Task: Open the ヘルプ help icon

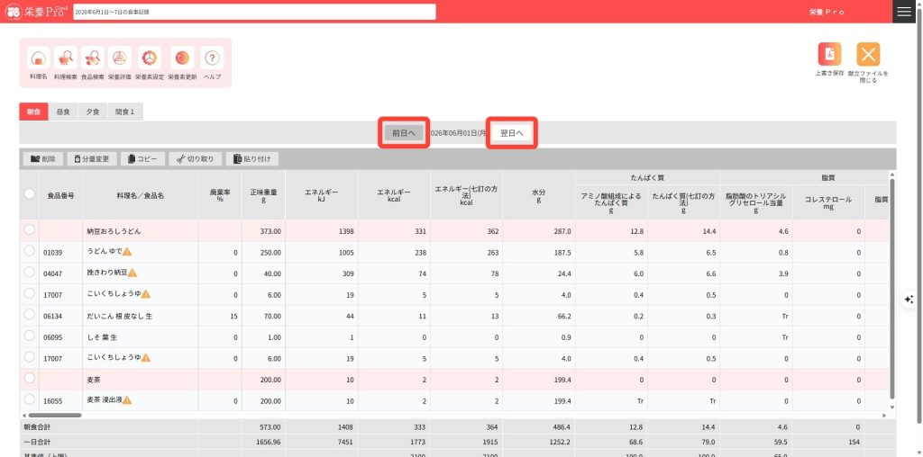Action: pos(212,58)
